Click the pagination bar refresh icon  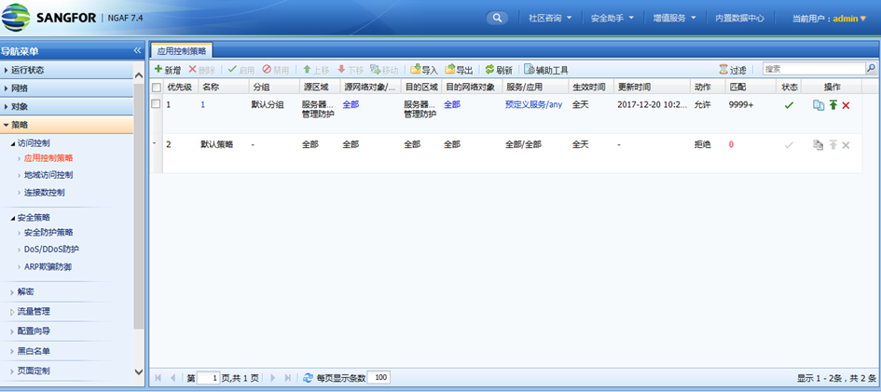tap(308, 377)
